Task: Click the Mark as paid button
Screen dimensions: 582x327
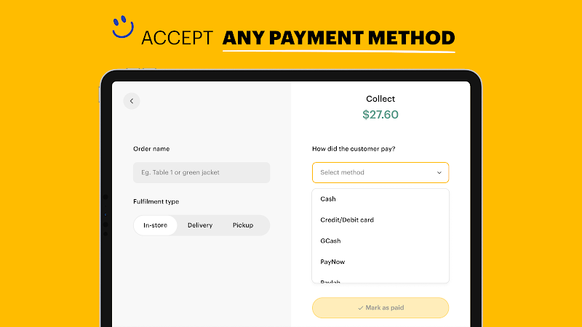Action: pos(380,307)
